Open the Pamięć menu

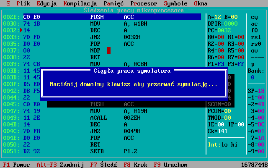tap(113, 3)
